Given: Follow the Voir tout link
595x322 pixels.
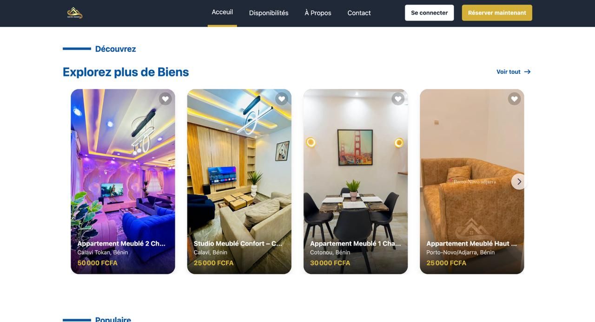Looking at the screenshot, I should pos(509,72).
